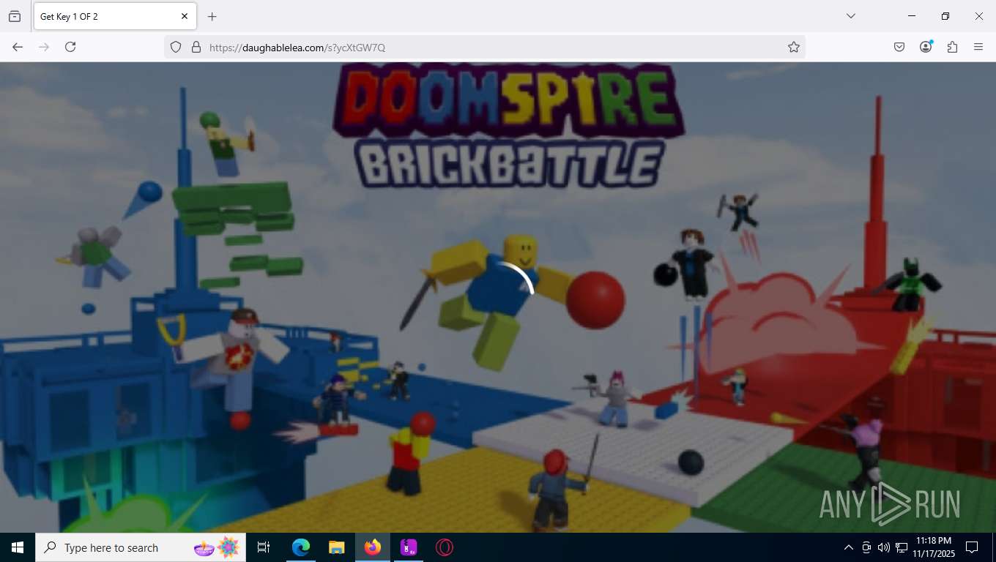Open network status tray icon
This screenshot has height=562, width=996.
pyautogui.click(x=902, y=547)
